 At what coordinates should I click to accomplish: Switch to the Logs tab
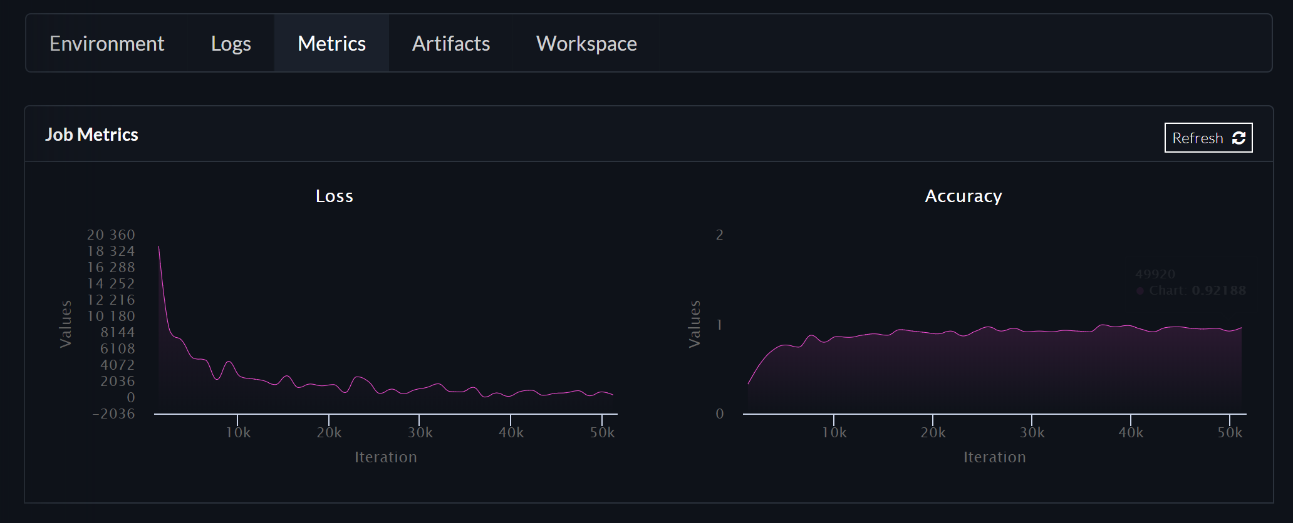tap(231, 43)
